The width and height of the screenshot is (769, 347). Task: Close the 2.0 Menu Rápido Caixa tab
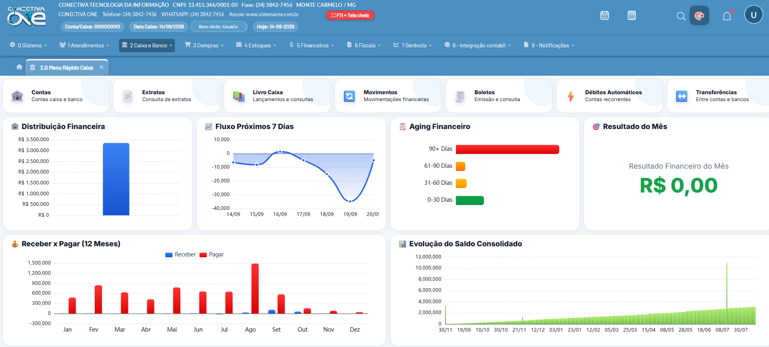(x=102, y=67)
